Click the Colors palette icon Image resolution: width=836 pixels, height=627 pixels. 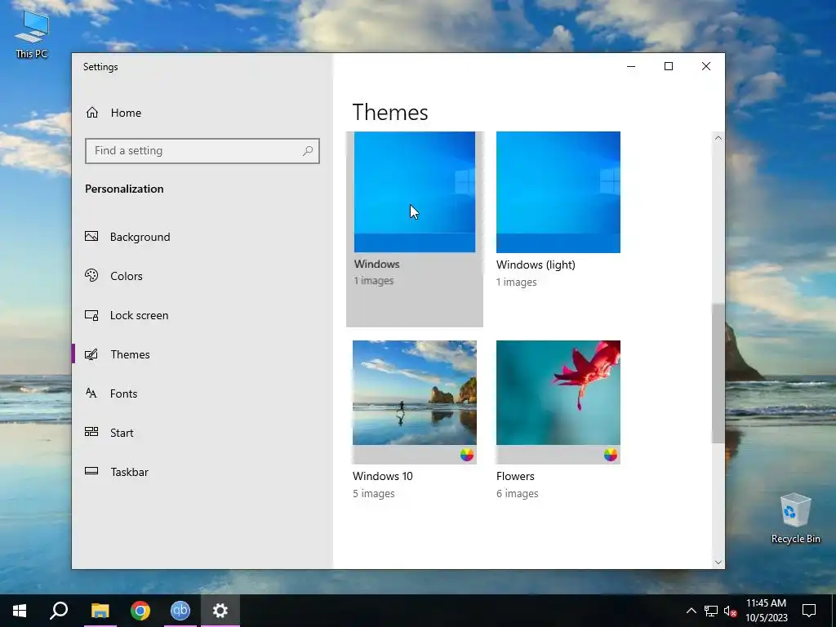pyautogui.click(x=91, y=275)
